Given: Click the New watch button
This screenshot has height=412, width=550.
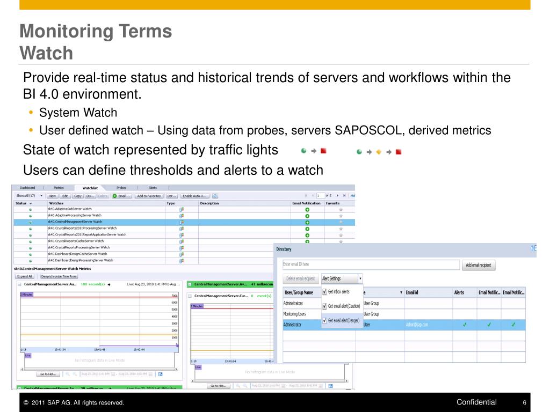Looking at the screenshot, I should [x=53, y=196].
